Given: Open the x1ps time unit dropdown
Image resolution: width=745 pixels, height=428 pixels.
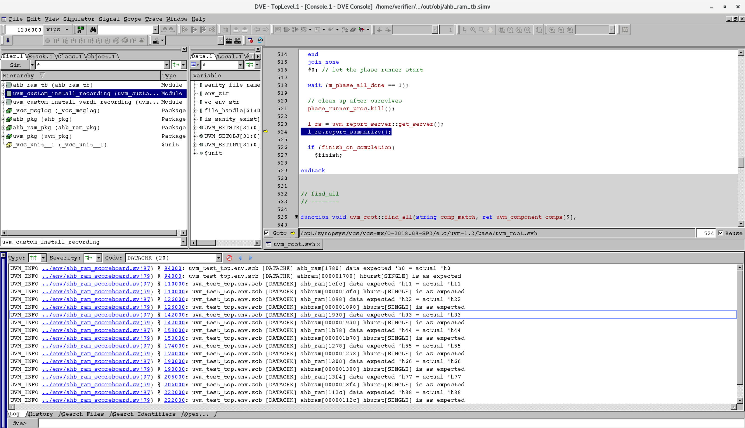Looking at the screenshot, I should pyautogui.click(x=67, y=30).
